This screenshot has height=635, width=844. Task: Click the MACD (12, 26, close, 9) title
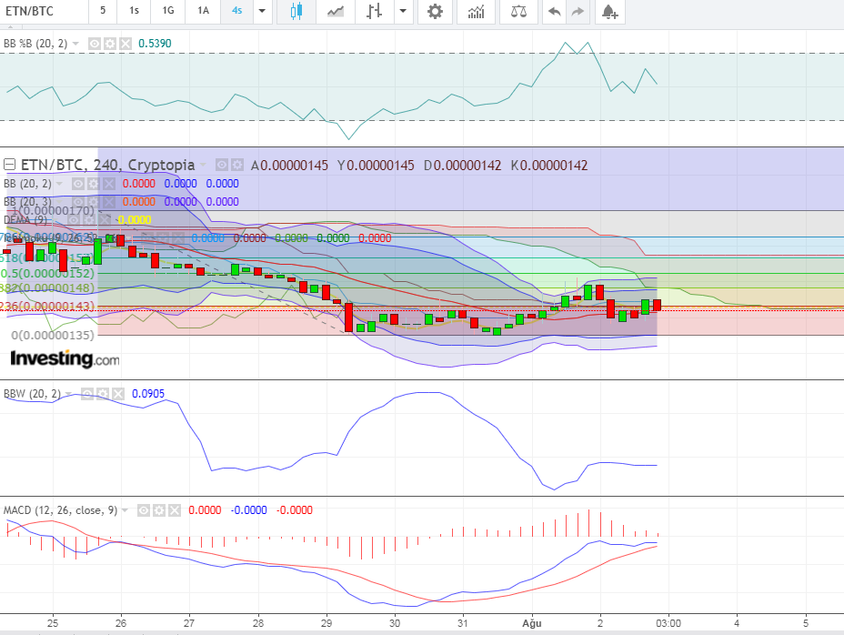(60, 510)
